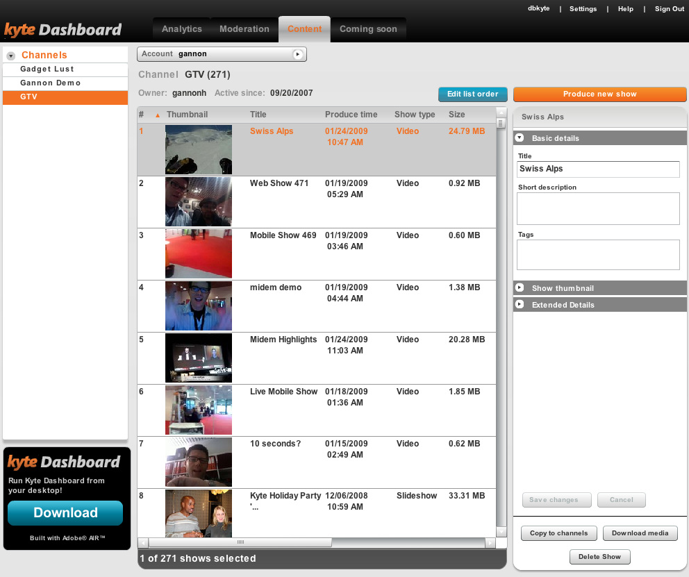Screen dimensions: 689x577
Task: Click the horizontal scroll right arrow
Action: (490, 543)
